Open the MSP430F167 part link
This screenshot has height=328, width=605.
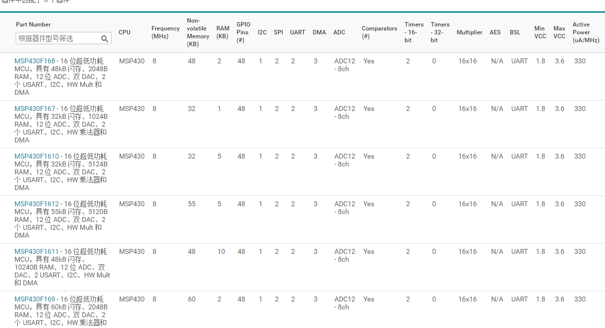click(35, 109)
